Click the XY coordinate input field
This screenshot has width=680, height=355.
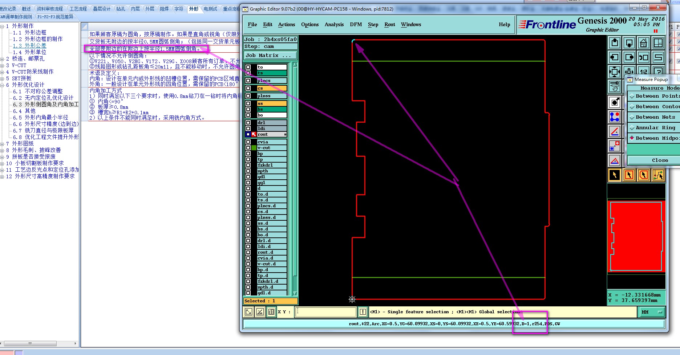pos(326,312)
